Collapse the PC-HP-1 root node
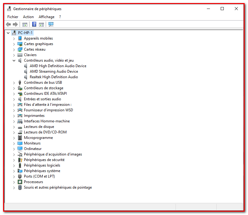Screen dimensions: 248x215 pyautogui.click(x=8, y=33)
